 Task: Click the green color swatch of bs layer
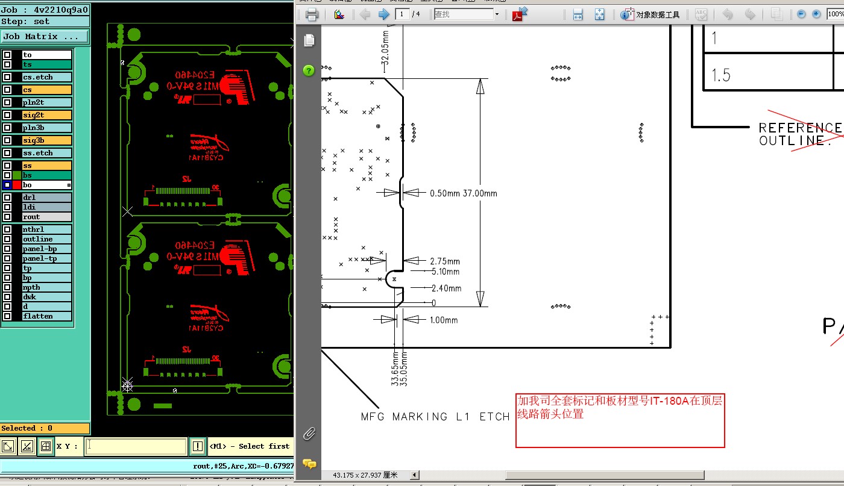click(17, 175)
